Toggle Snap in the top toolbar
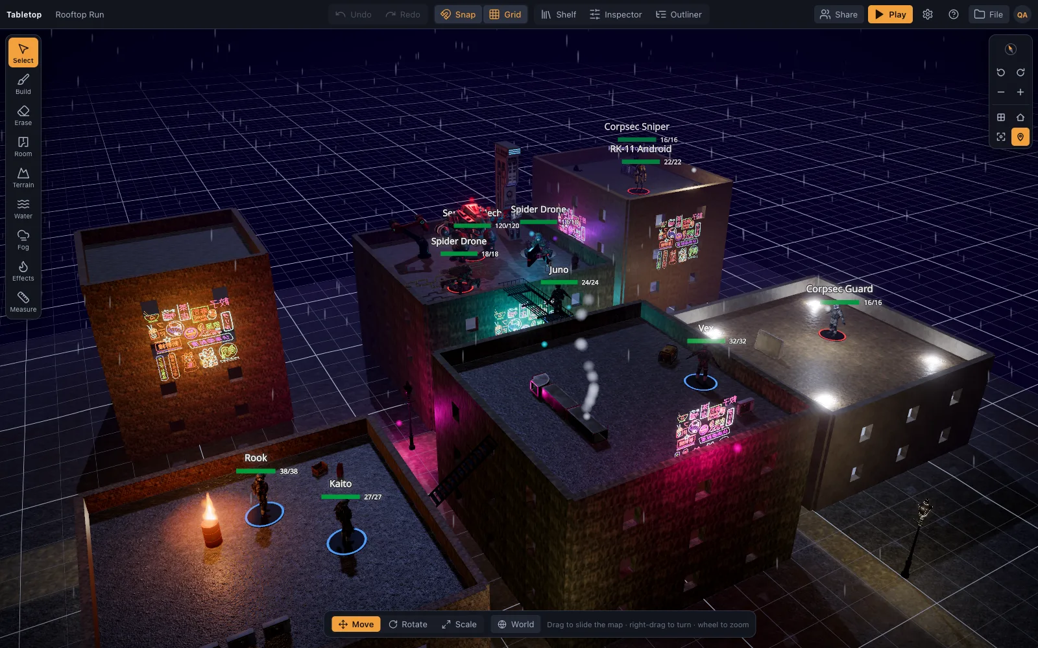Viewport: 1038px width, 648px height. point(458,14)
